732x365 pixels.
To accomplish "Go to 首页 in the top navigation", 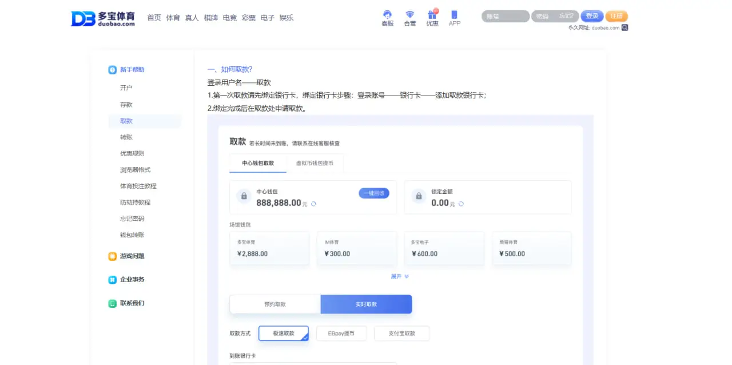I will point(154,18).
